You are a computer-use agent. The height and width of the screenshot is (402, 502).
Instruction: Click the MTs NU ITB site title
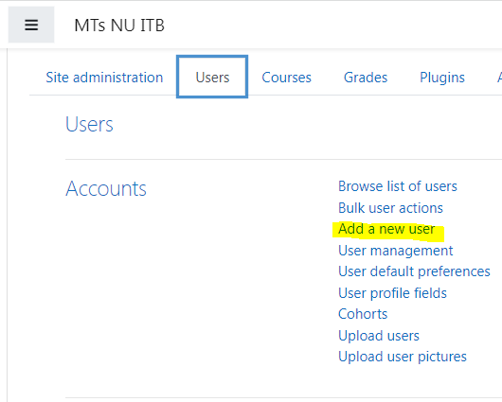click(x=119, y=26)
